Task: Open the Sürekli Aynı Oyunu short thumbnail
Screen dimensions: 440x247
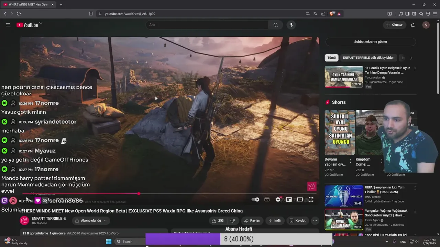Action: point(340,132)
